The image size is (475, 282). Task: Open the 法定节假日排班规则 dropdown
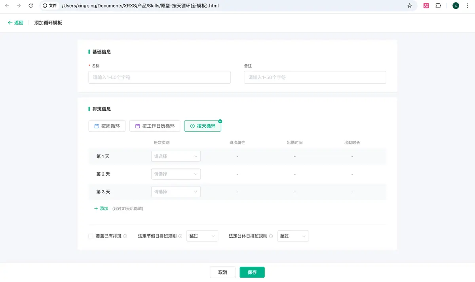pyautogui.click(x=202, y=236)
